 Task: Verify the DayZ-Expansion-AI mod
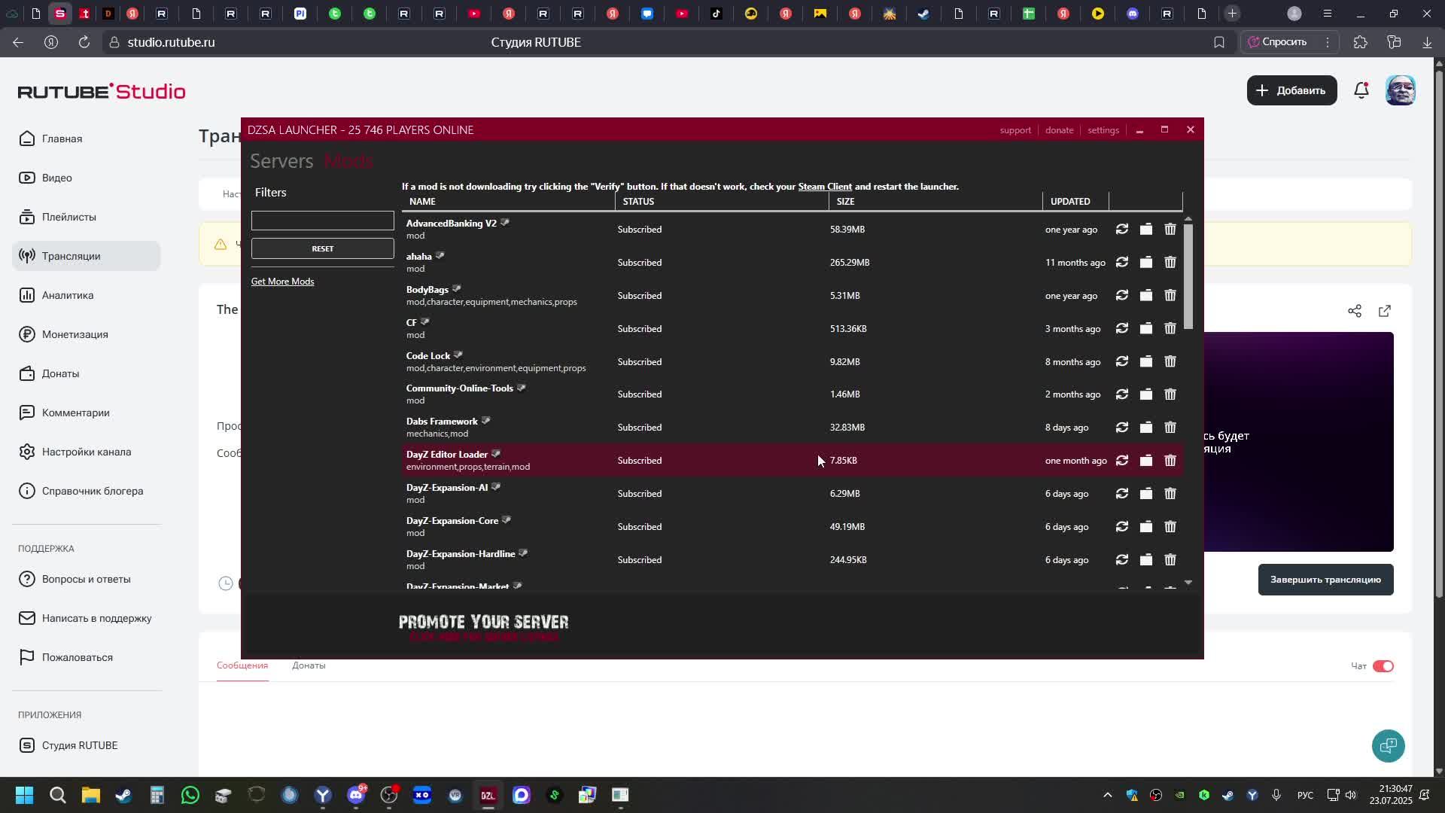pyautogui.click(x=1121, y=494)
